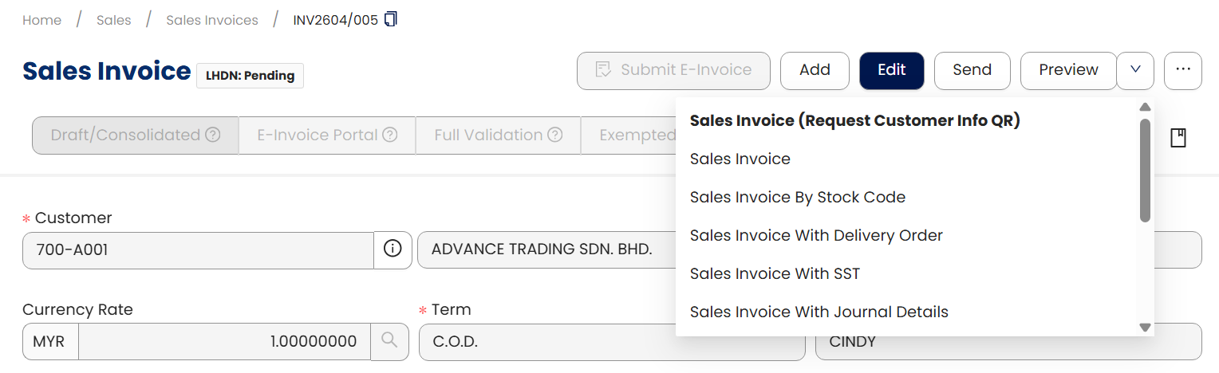
Task: Click the E-Invoice Portal help icon
Action: 390,135
